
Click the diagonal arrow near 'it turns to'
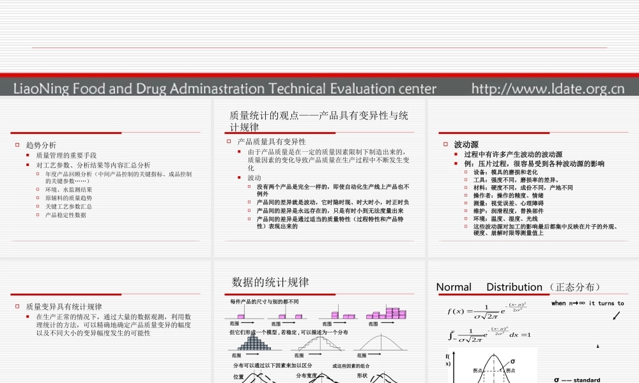coord(616,315)
